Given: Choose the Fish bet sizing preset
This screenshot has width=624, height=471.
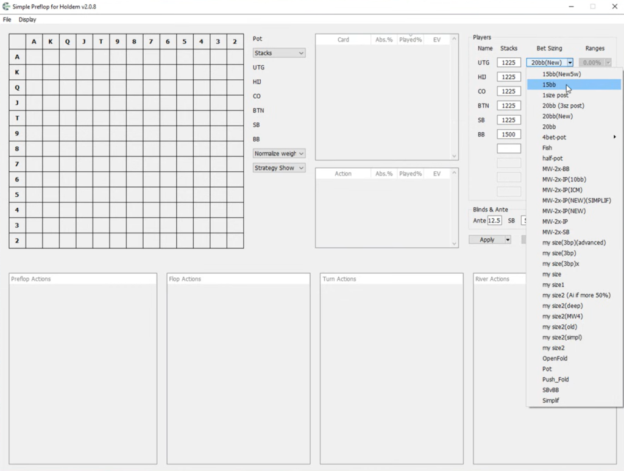Looking at the screenshot, I should click(x=574, y=147).
